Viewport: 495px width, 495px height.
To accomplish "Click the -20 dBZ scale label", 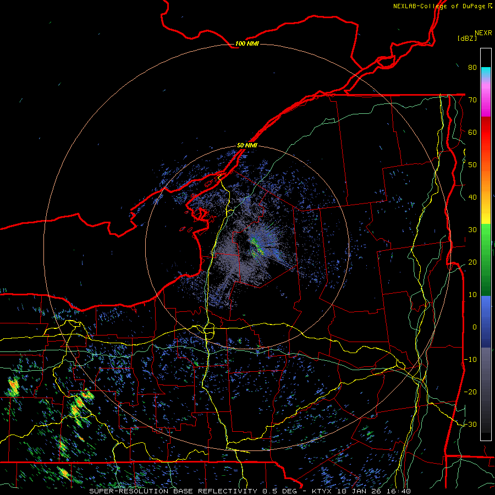I will 470,392.
